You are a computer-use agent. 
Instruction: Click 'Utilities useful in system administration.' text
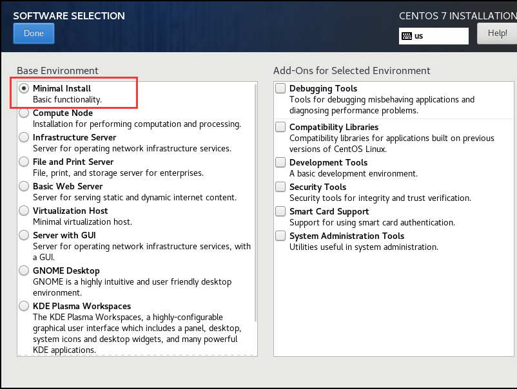[x=364, y=247]
